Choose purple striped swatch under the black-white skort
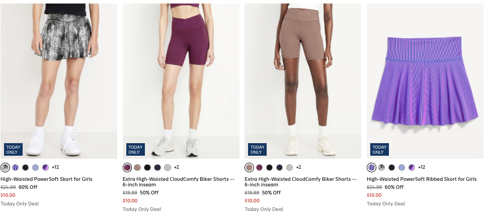The width and height of the screenshot is (488, 217). tap(15, 167)
